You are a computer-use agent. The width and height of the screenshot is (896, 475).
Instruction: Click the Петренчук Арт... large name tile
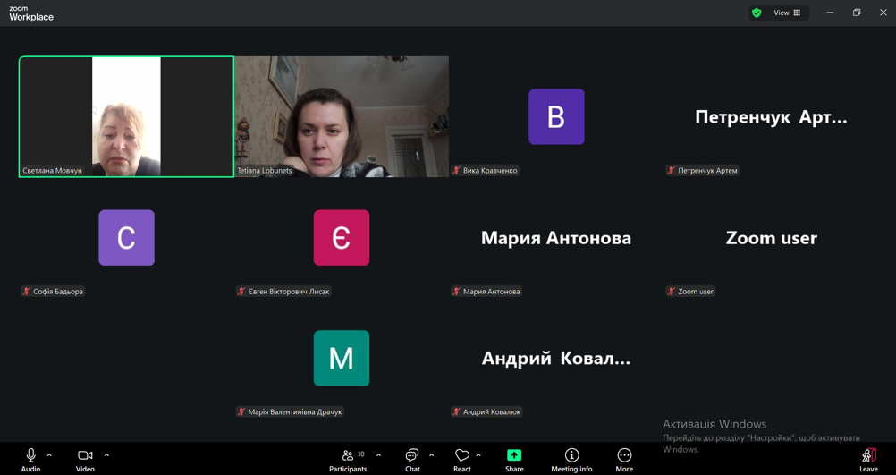(x=771, y=117)
